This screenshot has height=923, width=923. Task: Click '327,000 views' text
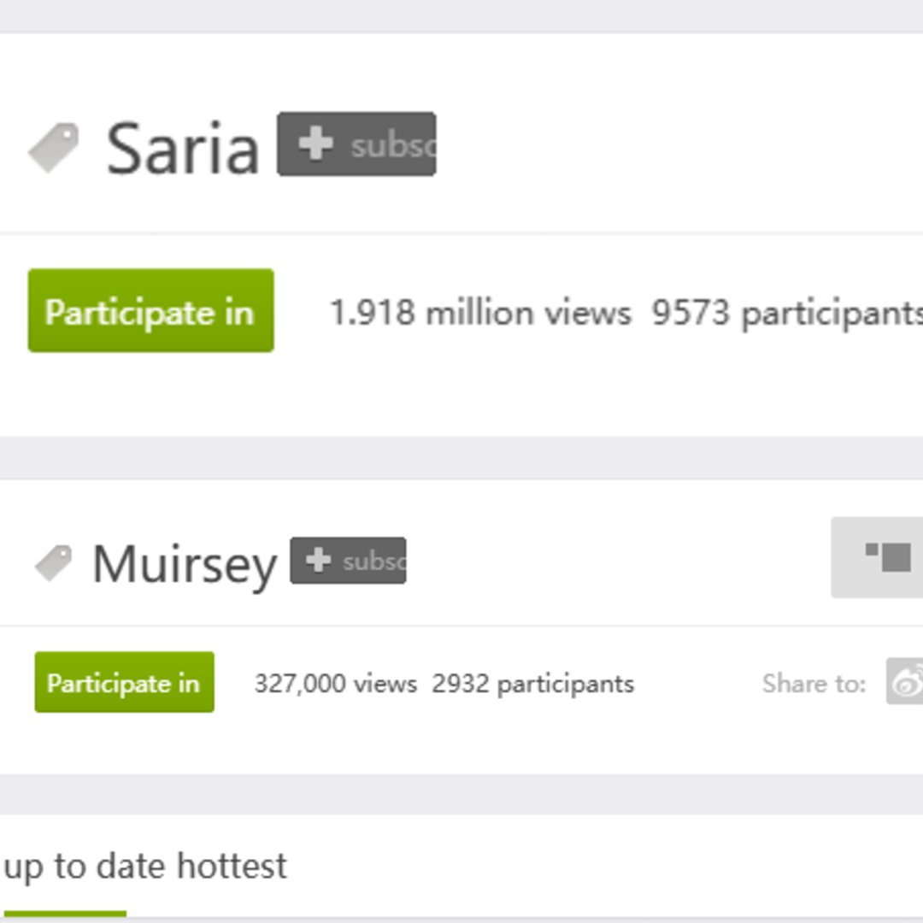pyautogui.click(x=336, y=684)
